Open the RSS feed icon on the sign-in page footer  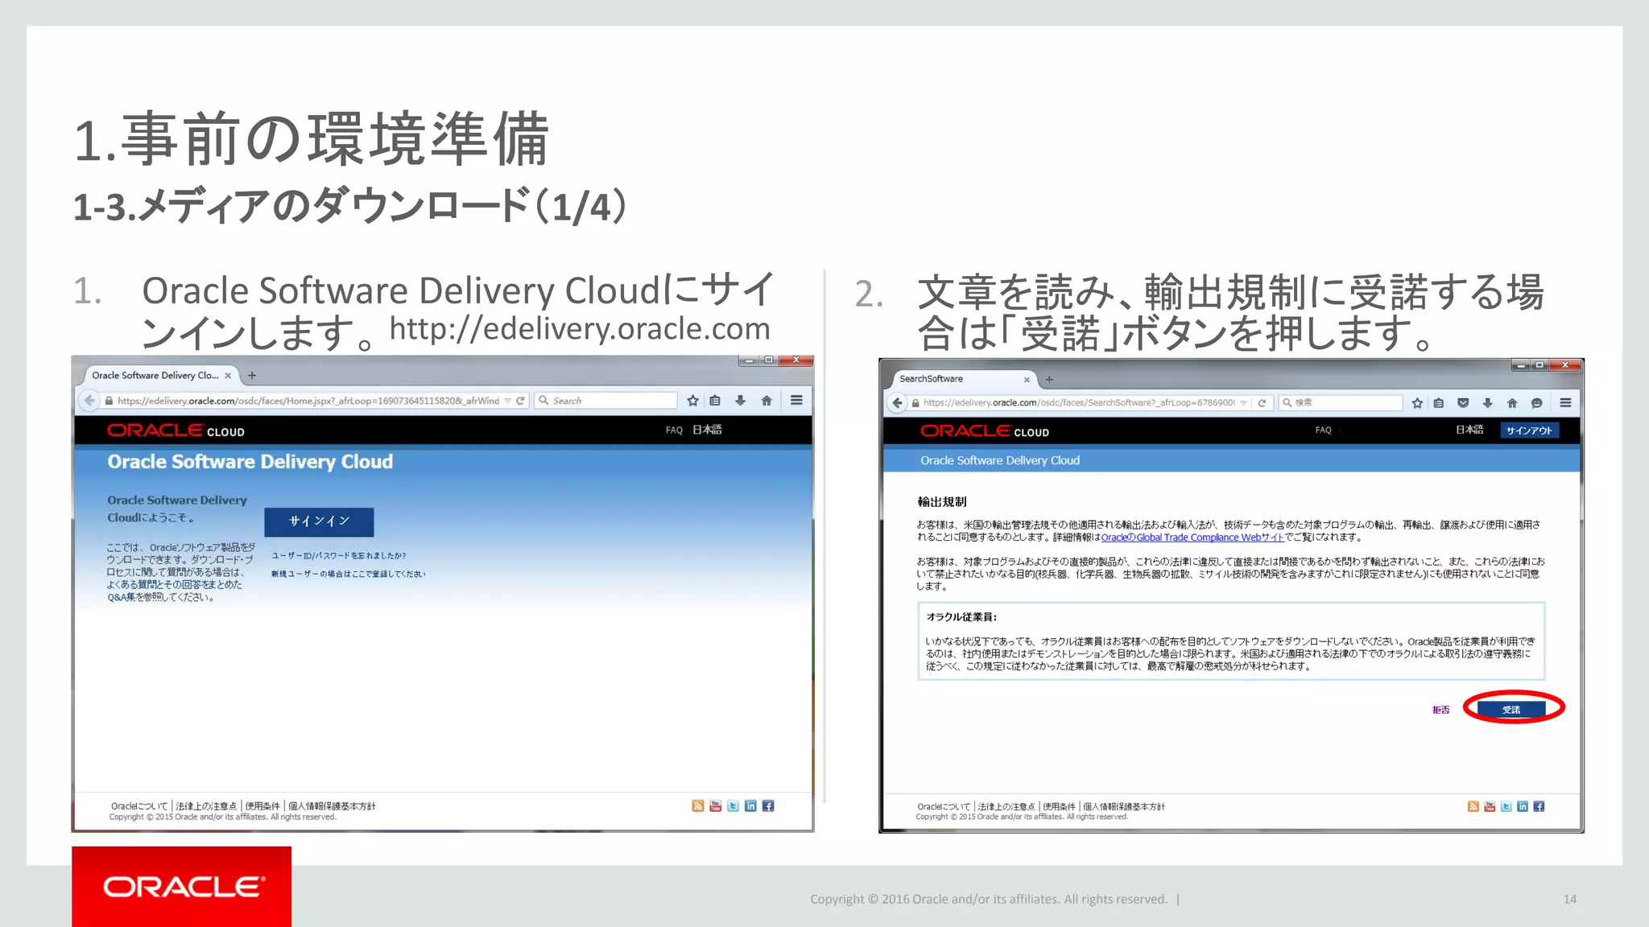[x=698, y=805]
